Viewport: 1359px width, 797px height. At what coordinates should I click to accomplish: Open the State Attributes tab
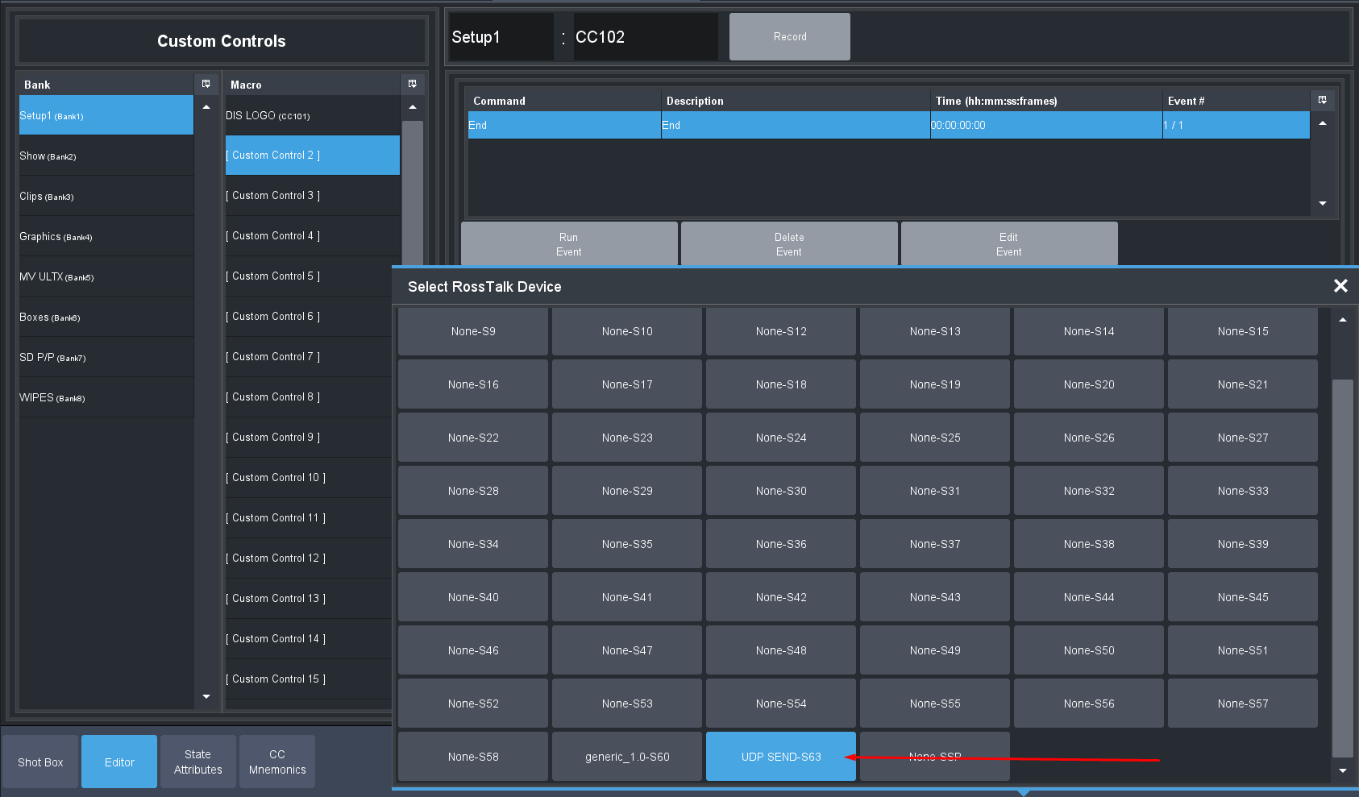pos(198,762)
